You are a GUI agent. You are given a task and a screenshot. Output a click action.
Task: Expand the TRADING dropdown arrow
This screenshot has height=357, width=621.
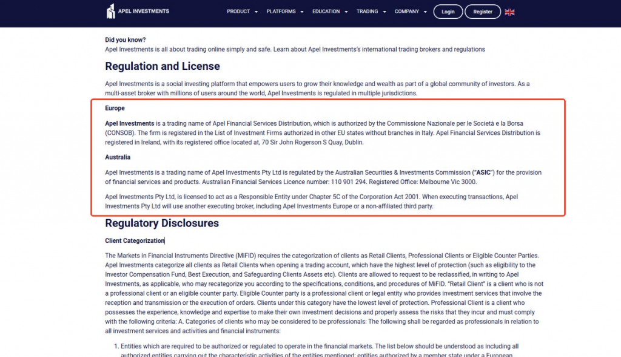point(384,12)
